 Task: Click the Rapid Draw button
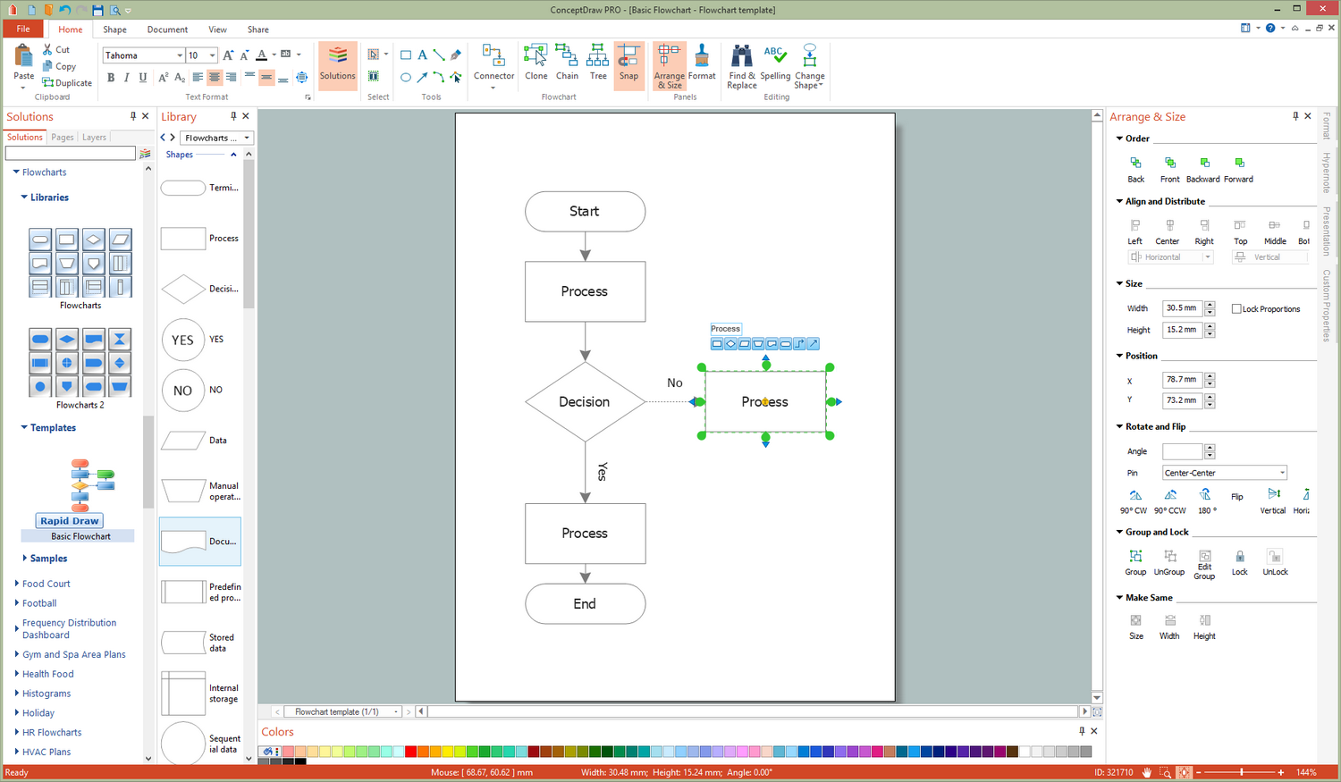pyautogui.click(x=70, y=521)
